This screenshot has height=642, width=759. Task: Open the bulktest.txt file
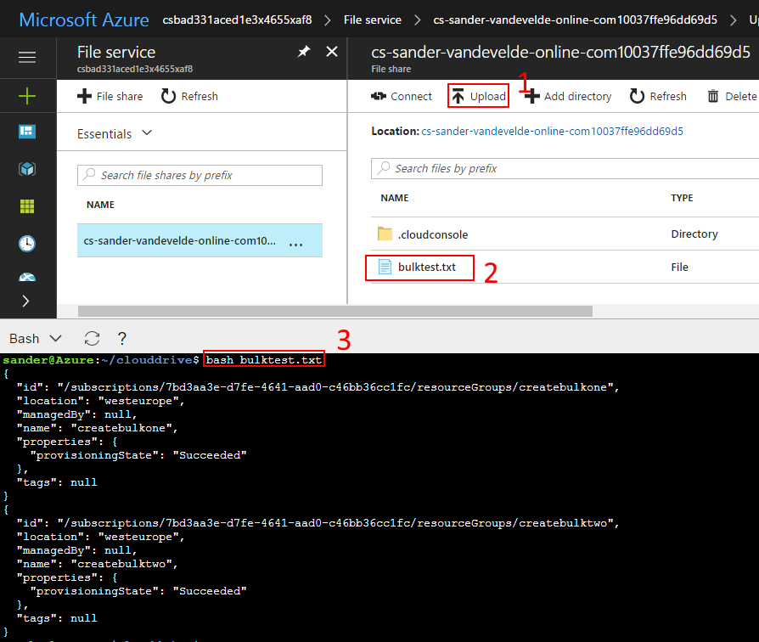point(426,267)
